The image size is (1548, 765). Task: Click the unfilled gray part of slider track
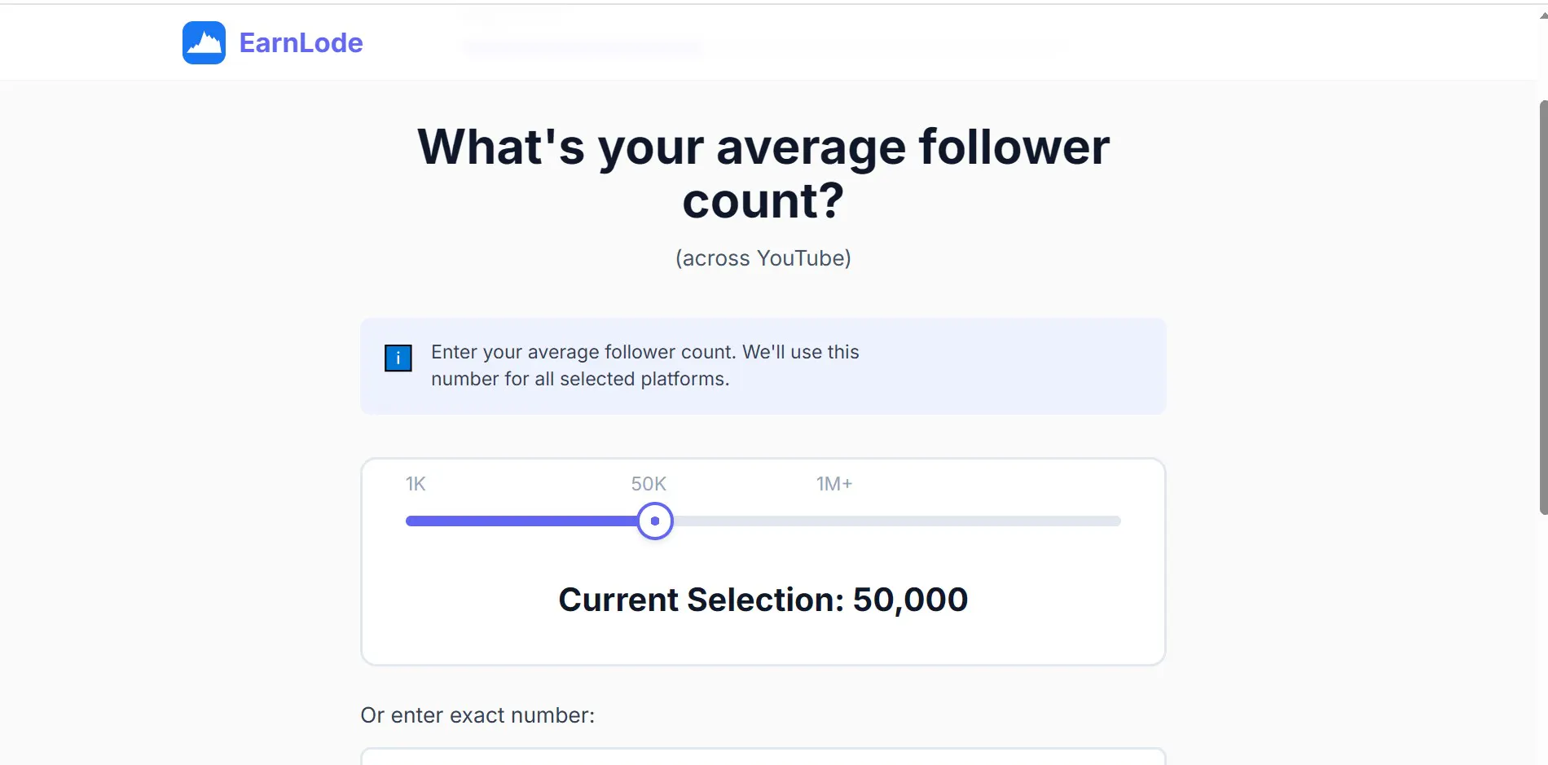(x=896, y=521)
